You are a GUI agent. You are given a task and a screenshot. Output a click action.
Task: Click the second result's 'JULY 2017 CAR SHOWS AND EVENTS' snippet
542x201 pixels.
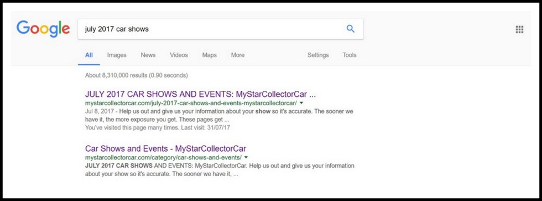click(220, 170)
